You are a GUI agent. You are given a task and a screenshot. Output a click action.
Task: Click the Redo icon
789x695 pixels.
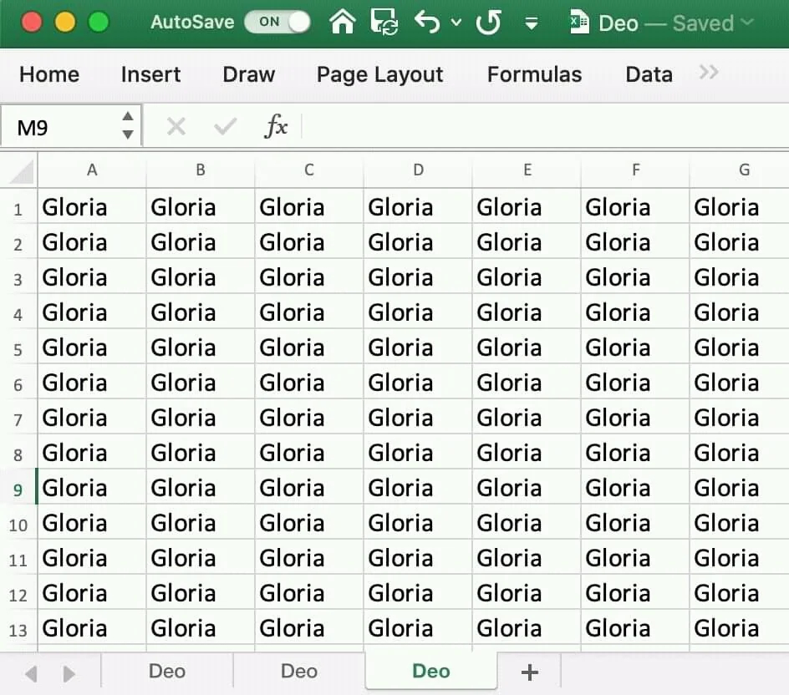pos(488,23)
